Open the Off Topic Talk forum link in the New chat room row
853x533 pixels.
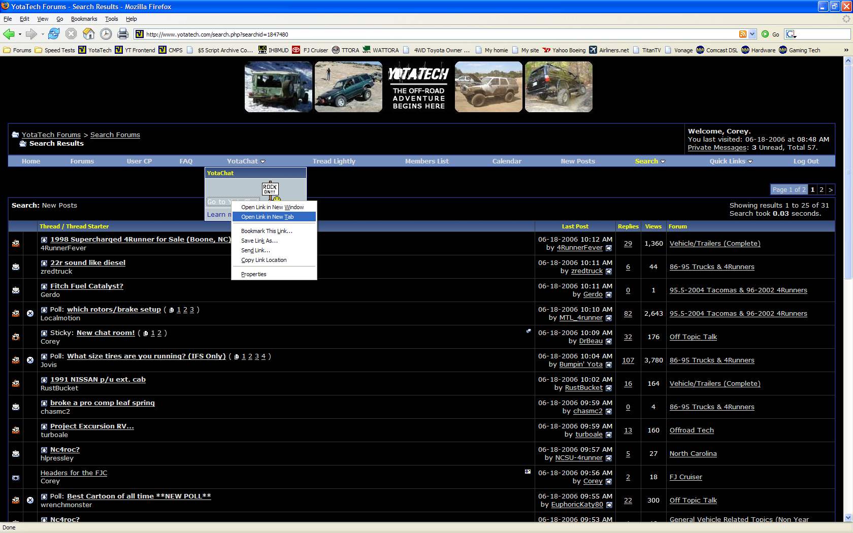coord(693,337)
